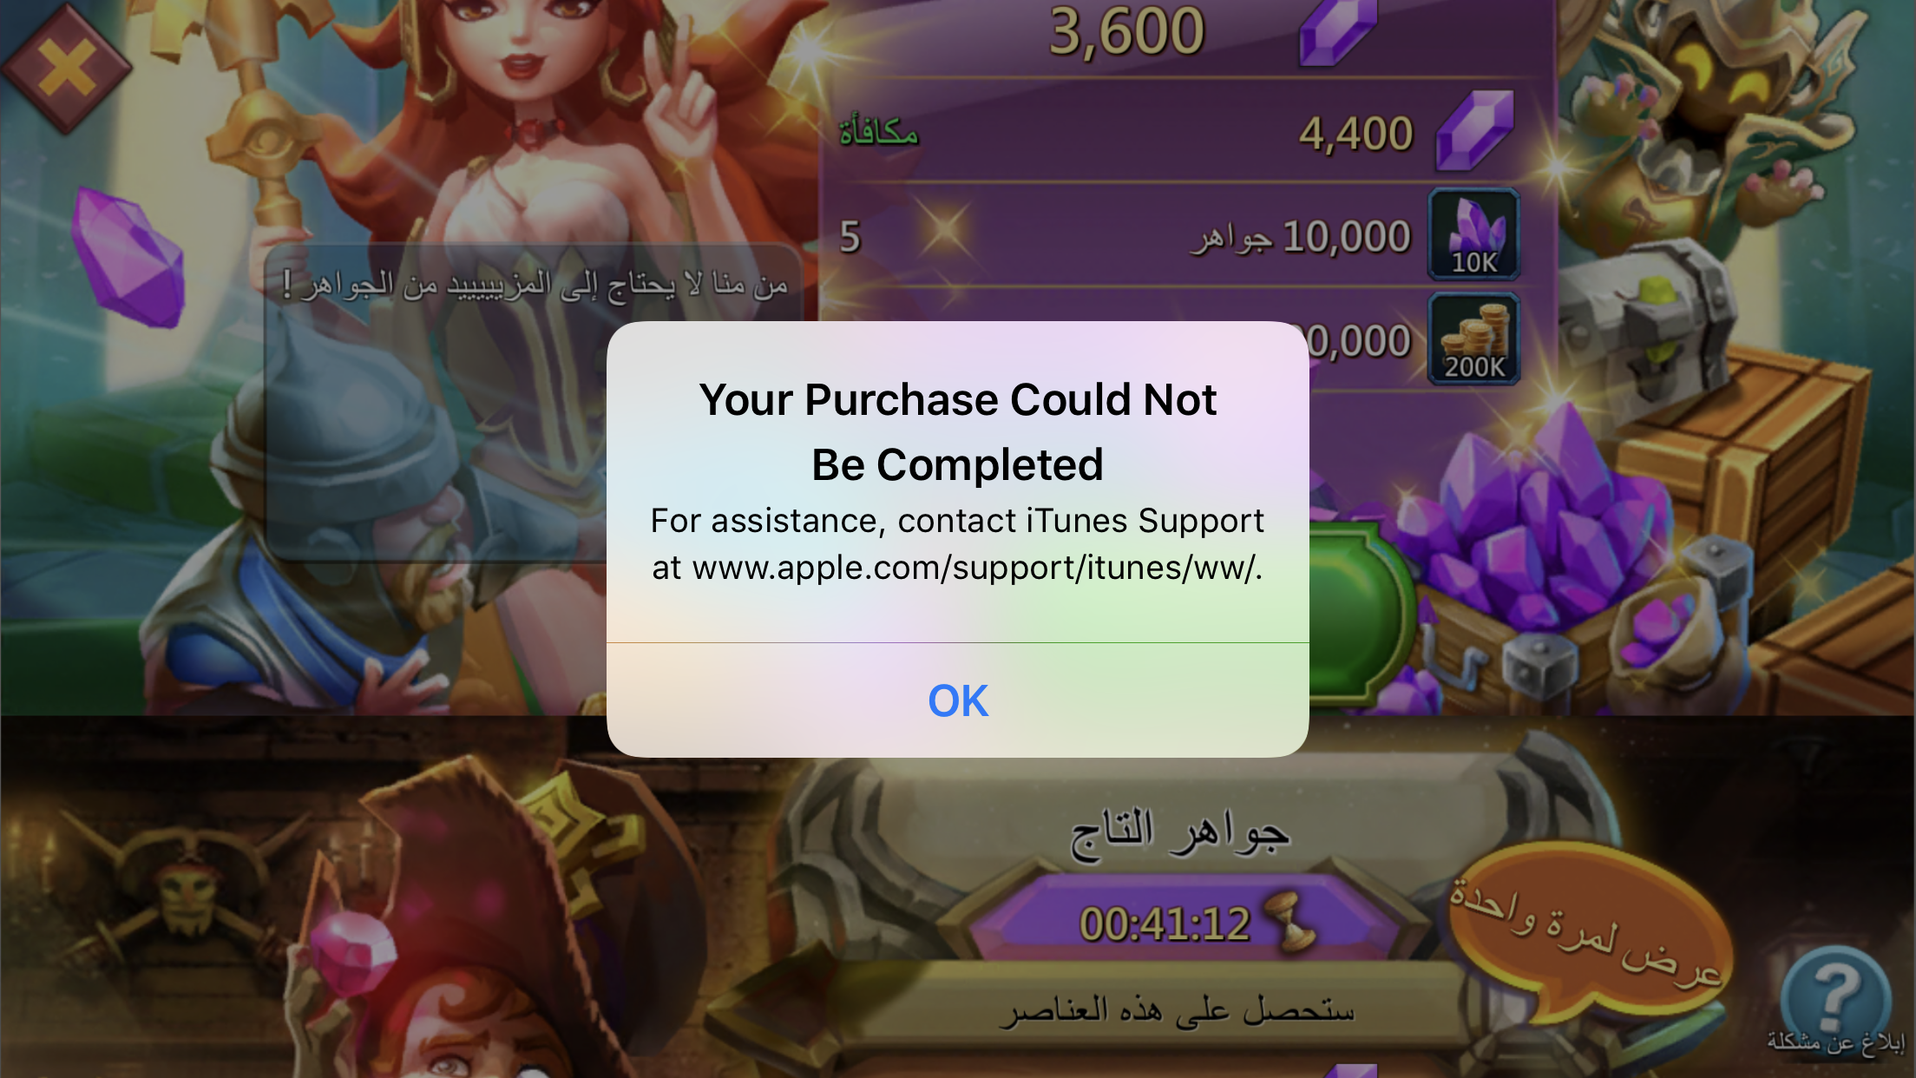Tap the large floating purple crystal

[x=128, y=258]
